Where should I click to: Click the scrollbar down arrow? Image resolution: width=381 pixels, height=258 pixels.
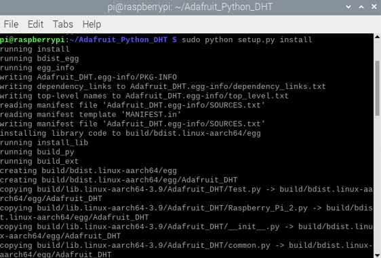coord(378,255)
